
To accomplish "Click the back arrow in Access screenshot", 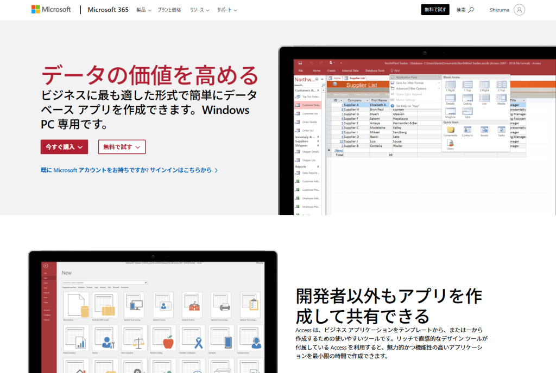I will [x=46, y=266].
